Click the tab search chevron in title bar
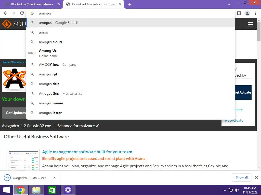The height and width of the screenshot is (195, 261). [229, 4]
